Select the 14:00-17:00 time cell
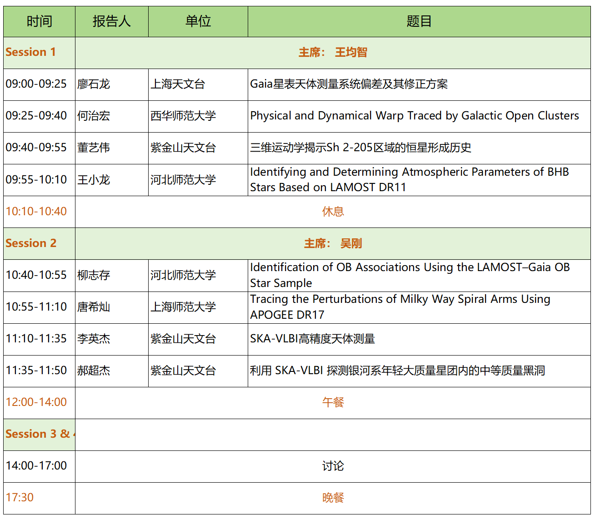This screenshot has height=519, width=595. point(36,466)
